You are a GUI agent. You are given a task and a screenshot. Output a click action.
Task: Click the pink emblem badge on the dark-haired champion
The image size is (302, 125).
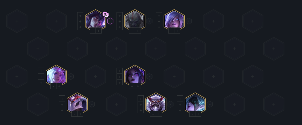pos(105,14)
